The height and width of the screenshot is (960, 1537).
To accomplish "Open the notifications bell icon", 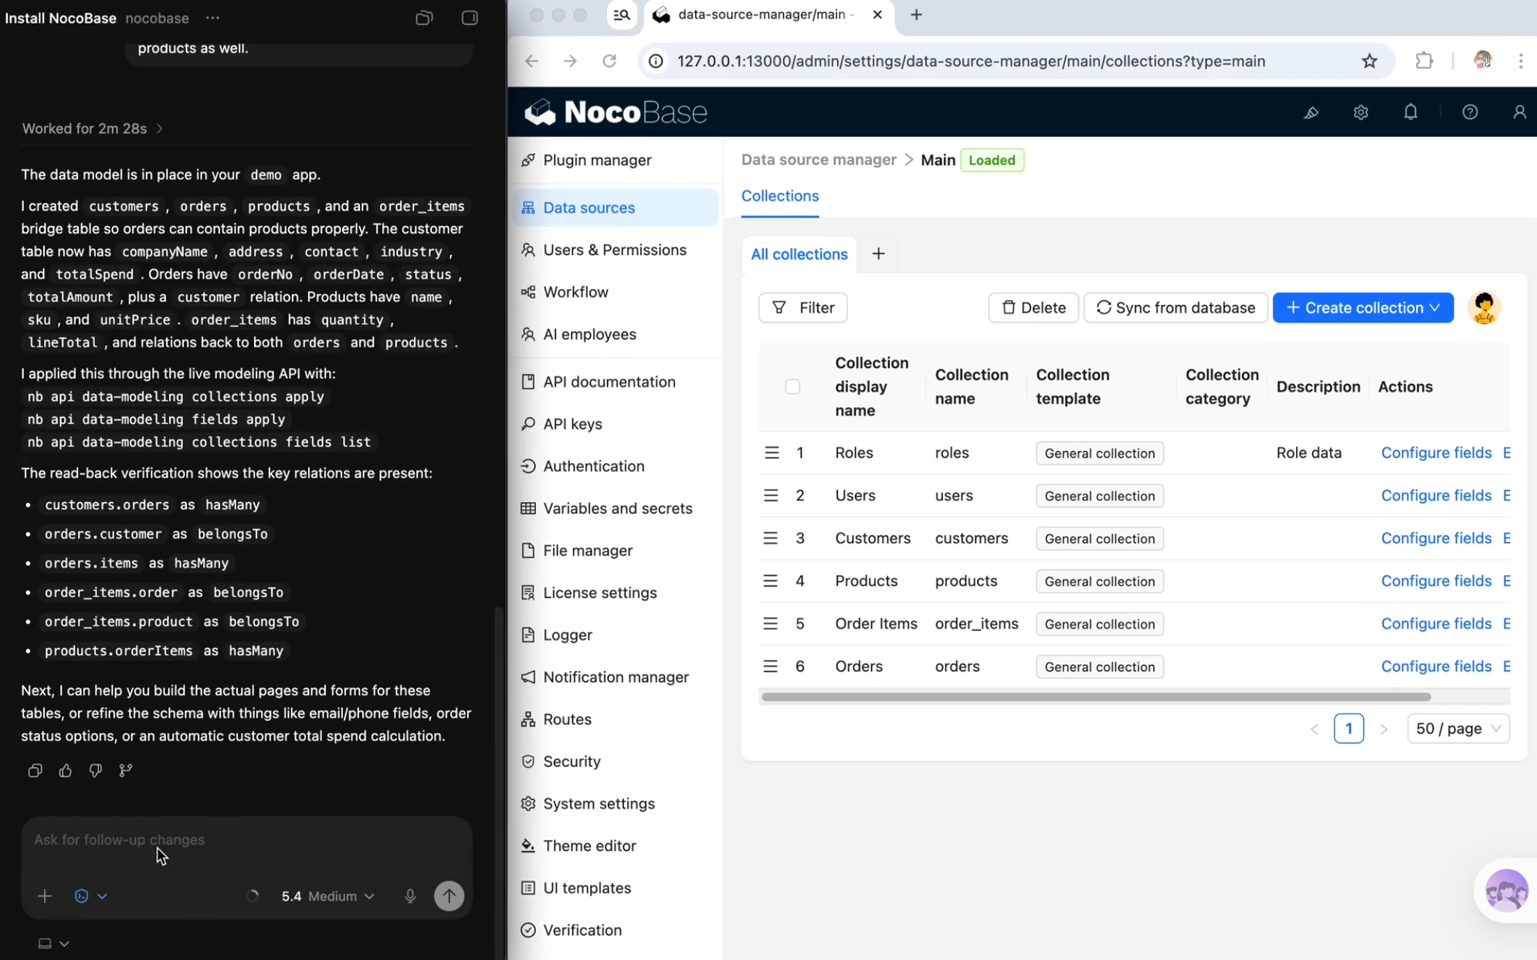I will pyautogui.click(x=1410, y=113).
